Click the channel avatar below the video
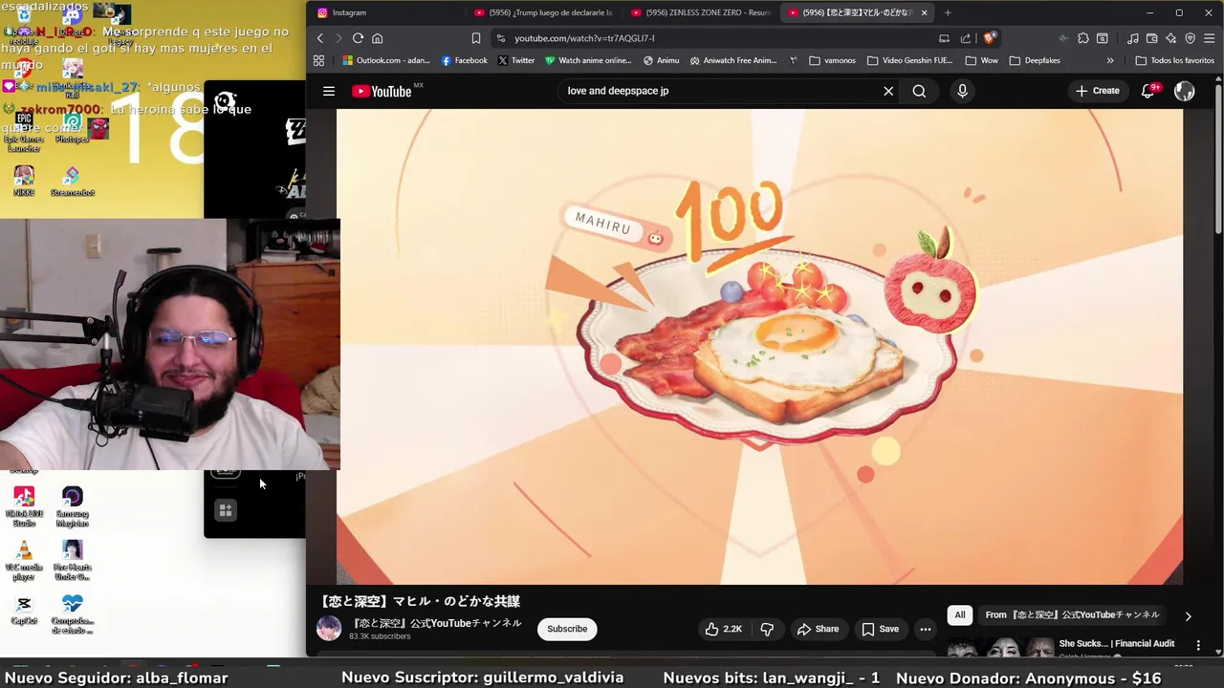Screen dimensions: 1224x688 tap(329, 629)
